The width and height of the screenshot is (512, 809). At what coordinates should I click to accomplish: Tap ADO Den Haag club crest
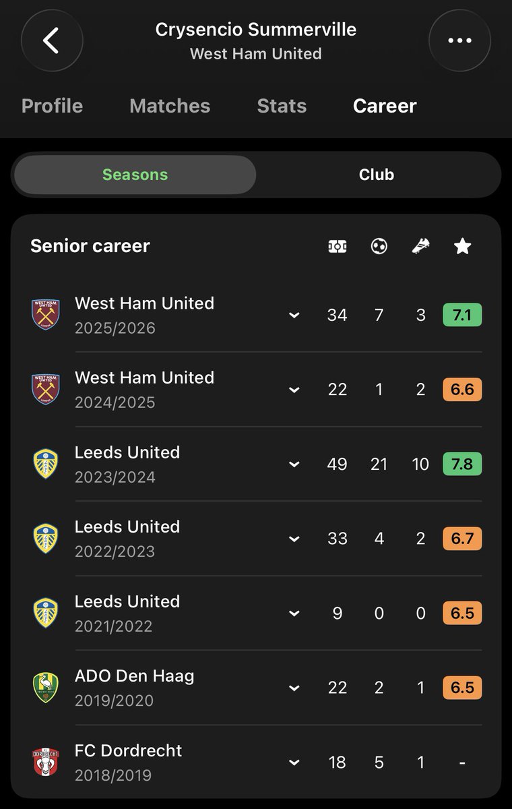(46, 688)
